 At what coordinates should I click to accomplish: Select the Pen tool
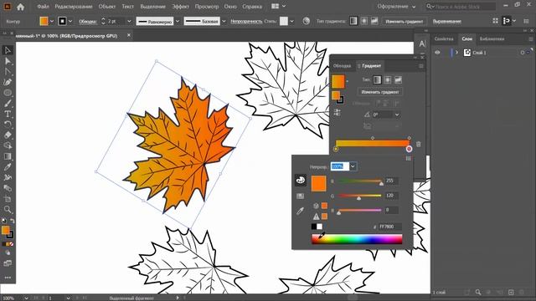click(8, 82)
